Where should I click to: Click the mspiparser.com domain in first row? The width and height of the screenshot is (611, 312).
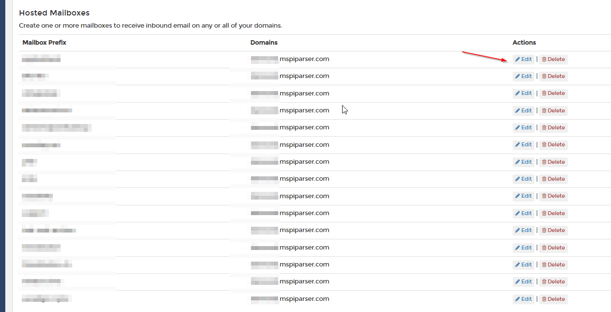point(304,59)
